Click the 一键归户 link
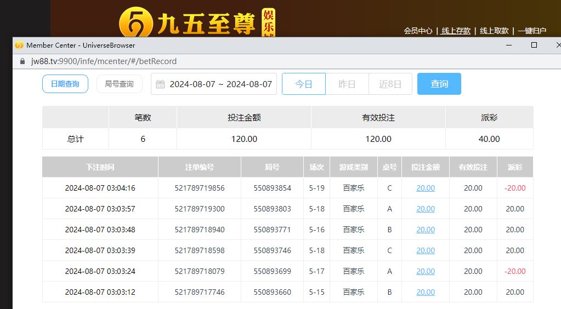This screenshot has height=309, width=561. pyautogui.click(x=532, y=31)
